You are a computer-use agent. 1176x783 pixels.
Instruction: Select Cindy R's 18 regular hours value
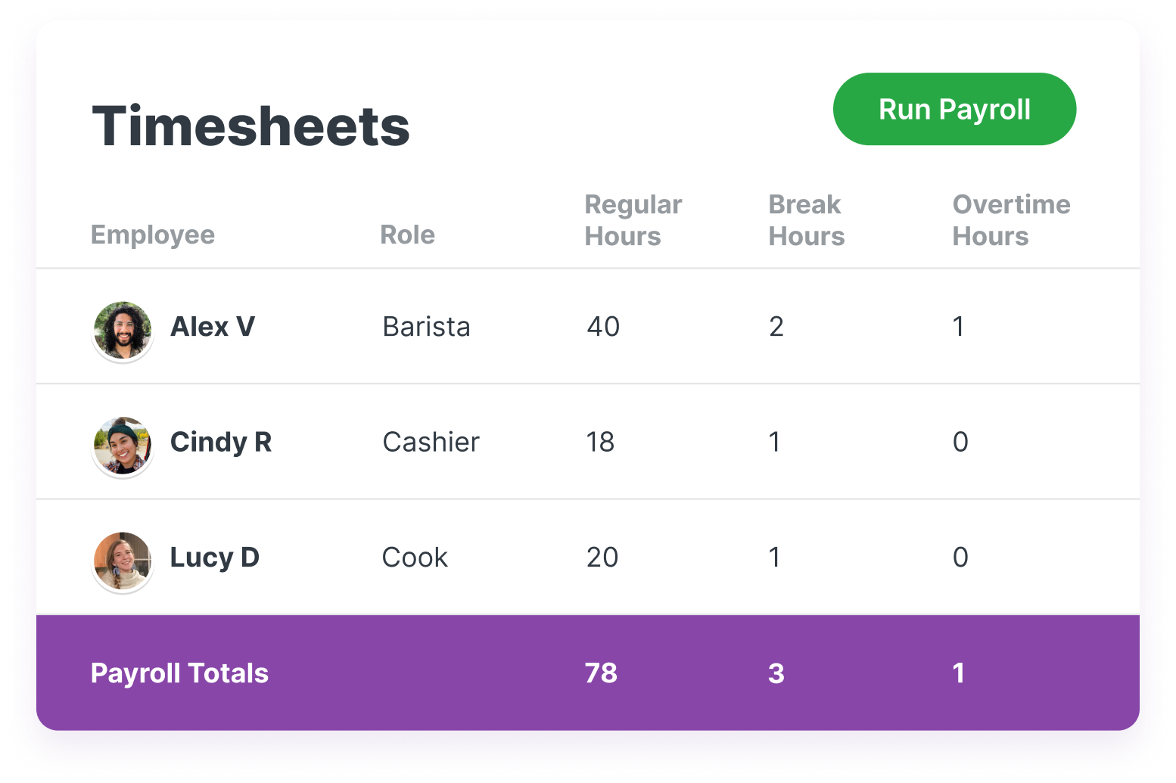point(600,442)
